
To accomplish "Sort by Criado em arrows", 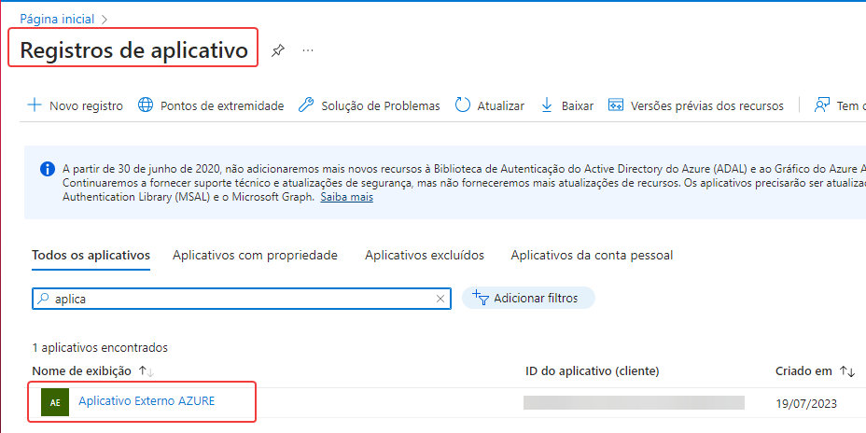I will [x=846, y=371].
